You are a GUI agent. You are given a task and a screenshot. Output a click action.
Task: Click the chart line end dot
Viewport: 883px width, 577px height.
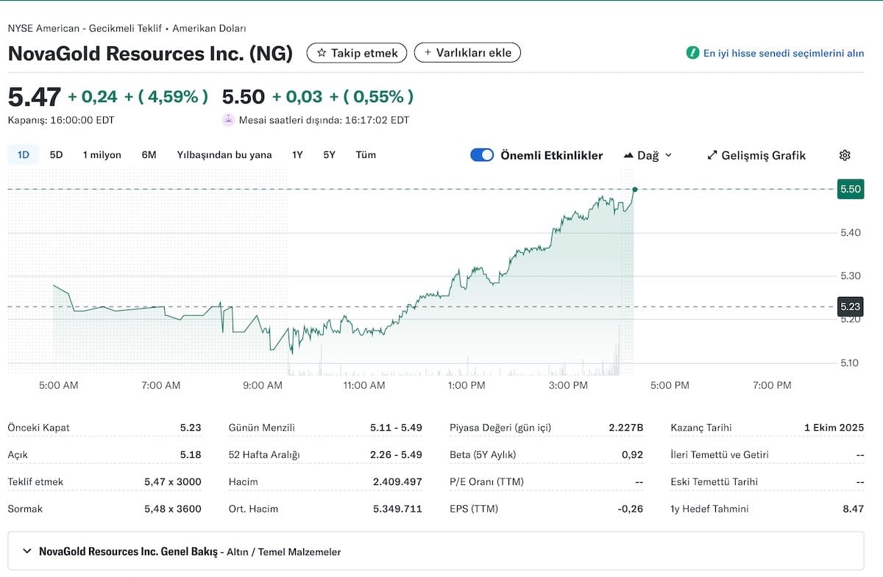click(x=634, y=189)
